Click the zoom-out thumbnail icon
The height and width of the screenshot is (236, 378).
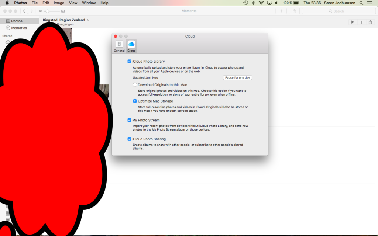point(41,11)
